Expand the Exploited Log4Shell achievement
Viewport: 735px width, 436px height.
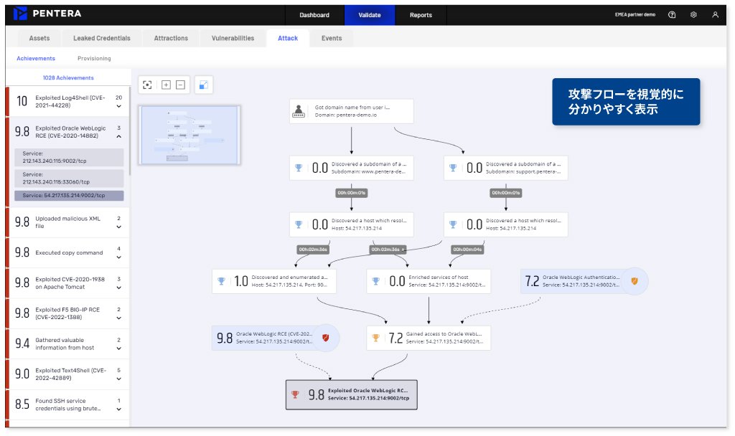(x=119, y=106)
